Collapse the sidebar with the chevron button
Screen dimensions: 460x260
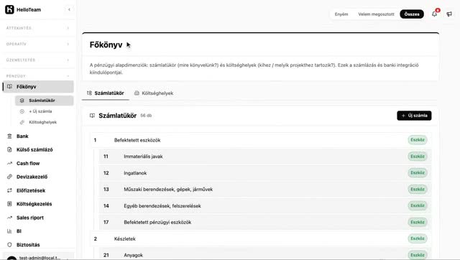pyautogui.click(x=69, y=9)
